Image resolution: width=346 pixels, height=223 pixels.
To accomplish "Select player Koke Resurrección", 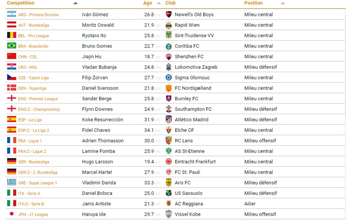I will point(103,120).
